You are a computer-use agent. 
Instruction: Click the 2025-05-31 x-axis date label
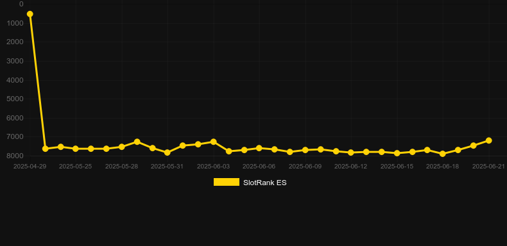[x=167, y=167]
